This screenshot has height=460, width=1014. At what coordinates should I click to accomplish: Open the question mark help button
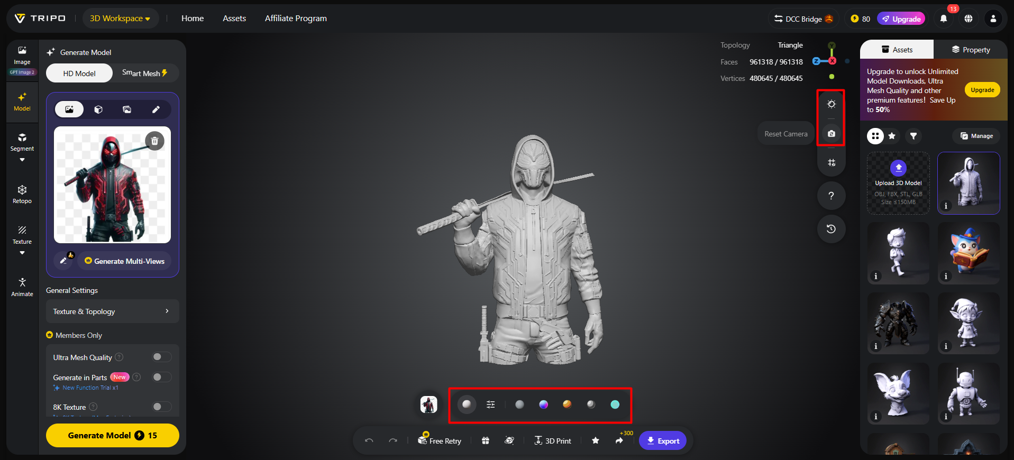point(832,196)
